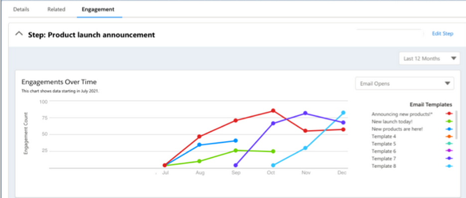Click the purple line's October data point
This screenshot has height=198, width=466.
point(273,123)
